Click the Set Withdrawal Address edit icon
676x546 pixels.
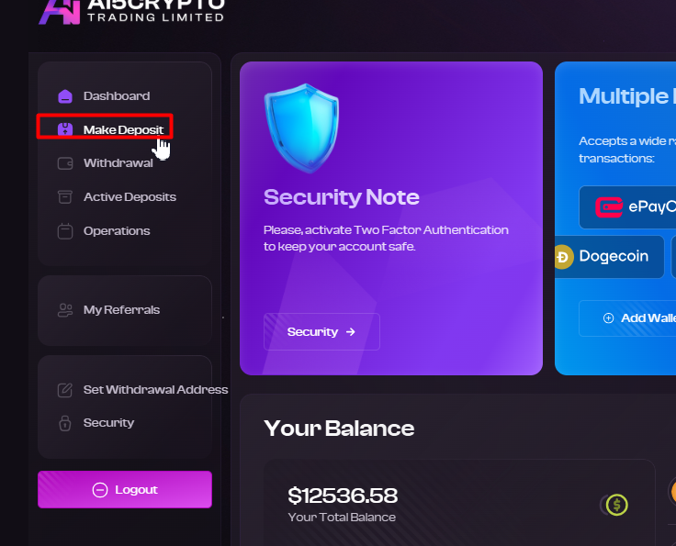pos(65,390)
